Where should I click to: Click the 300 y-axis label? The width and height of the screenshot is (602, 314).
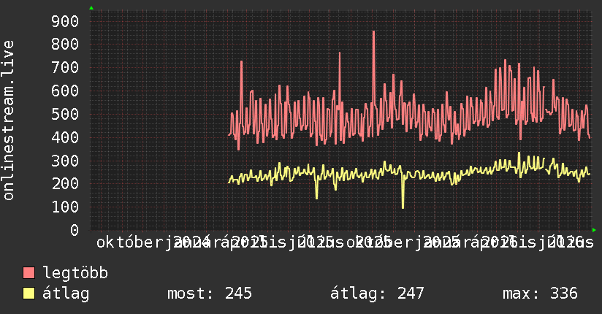point(65,161)
